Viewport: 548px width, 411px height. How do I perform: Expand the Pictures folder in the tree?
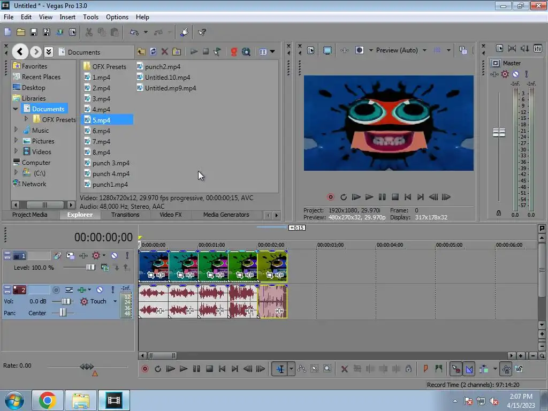coord(16,141)
